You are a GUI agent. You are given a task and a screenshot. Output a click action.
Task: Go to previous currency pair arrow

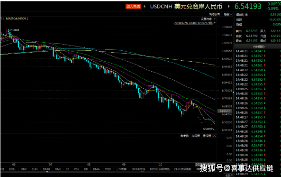point(145,7)
